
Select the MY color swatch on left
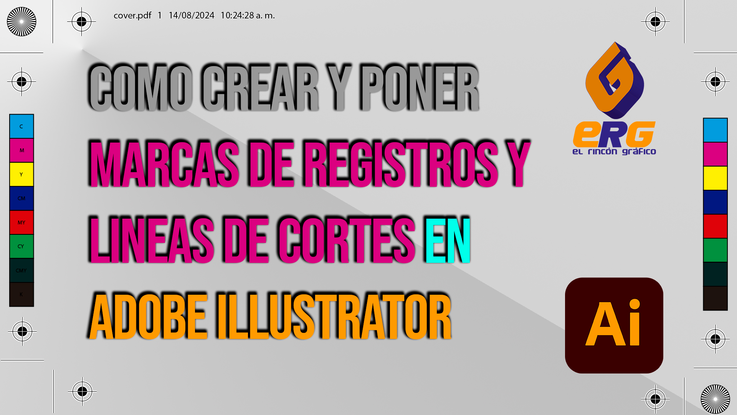tap(21, 222)
